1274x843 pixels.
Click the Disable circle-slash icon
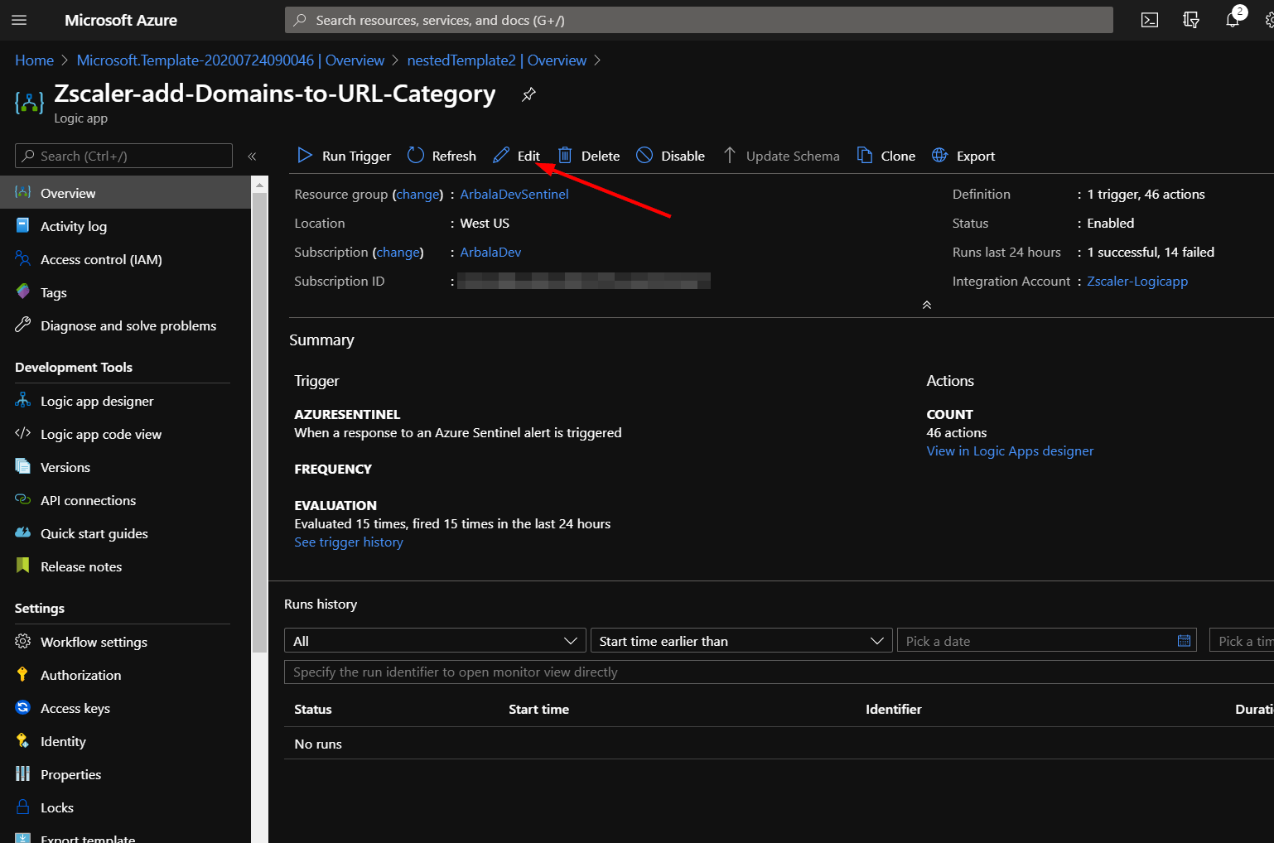pyautogui.click(x=644, y=155)
